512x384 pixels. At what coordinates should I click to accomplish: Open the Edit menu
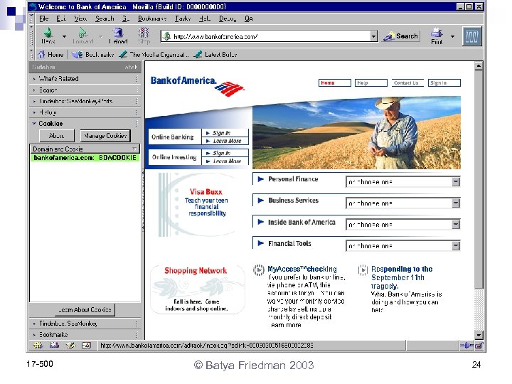[x=61, y=18]
